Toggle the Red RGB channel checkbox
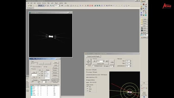This screenshot has width=174, height=98. (88, 87)
